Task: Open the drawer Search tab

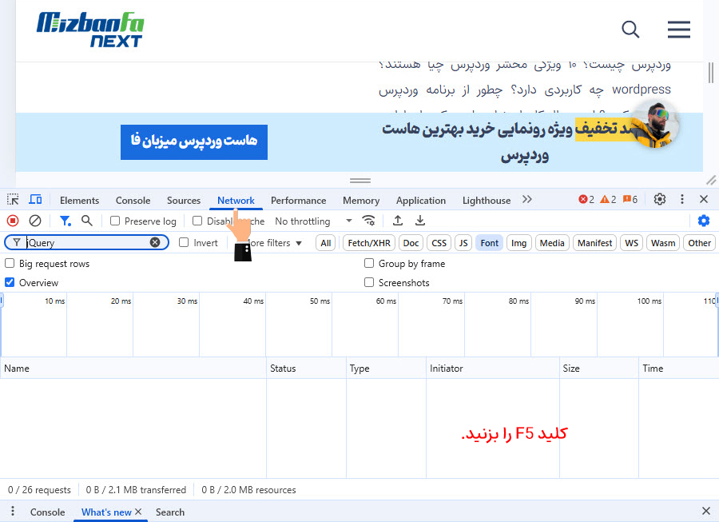Action: coord(170,512)
